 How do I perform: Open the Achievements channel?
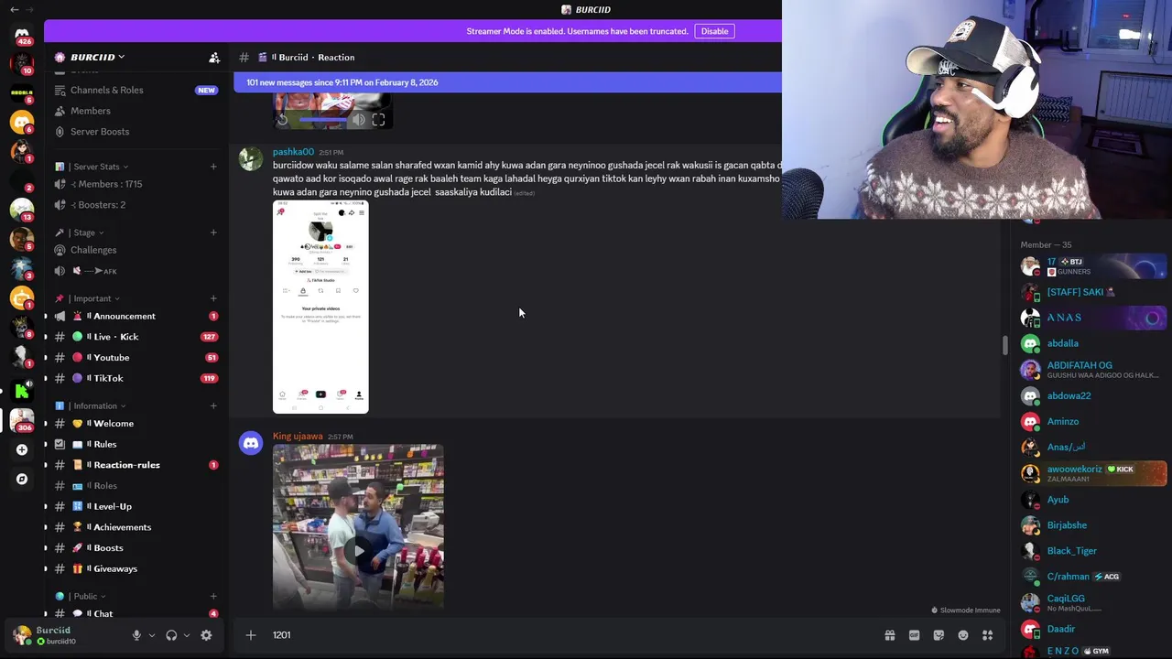136,527
